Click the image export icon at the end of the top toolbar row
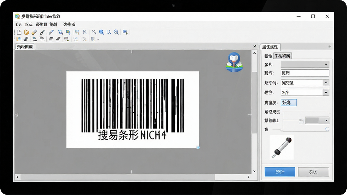Screen dimensions: 347x195 coord(125,32)
